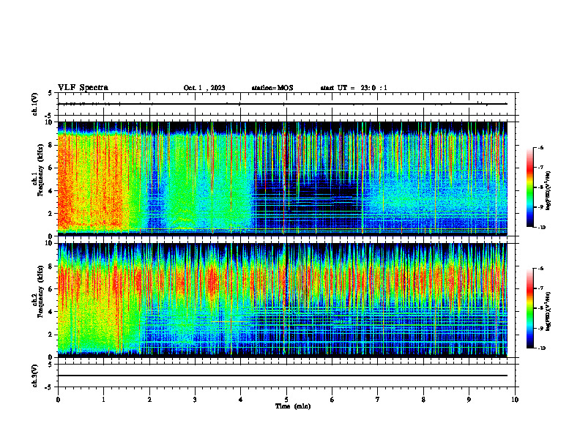Click the "8" frequency tick of ch.1 spectrogram

(51, 145)
